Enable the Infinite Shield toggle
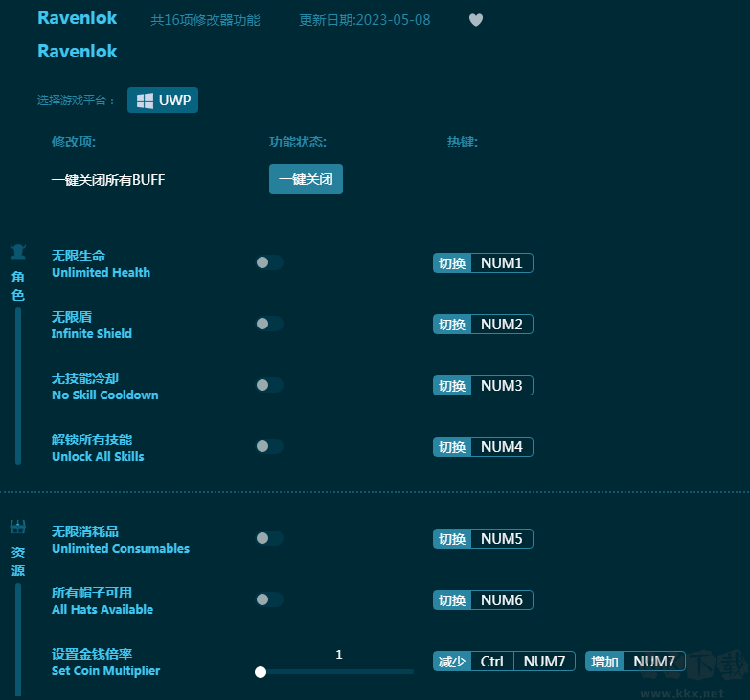This screenshot has height=700, width=750. pos(269,324)
